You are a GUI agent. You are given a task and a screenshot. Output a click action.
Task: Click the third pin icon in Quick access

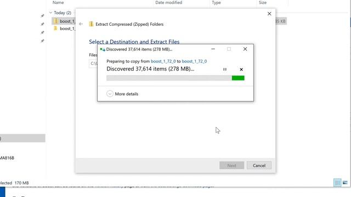pos(42,33)
